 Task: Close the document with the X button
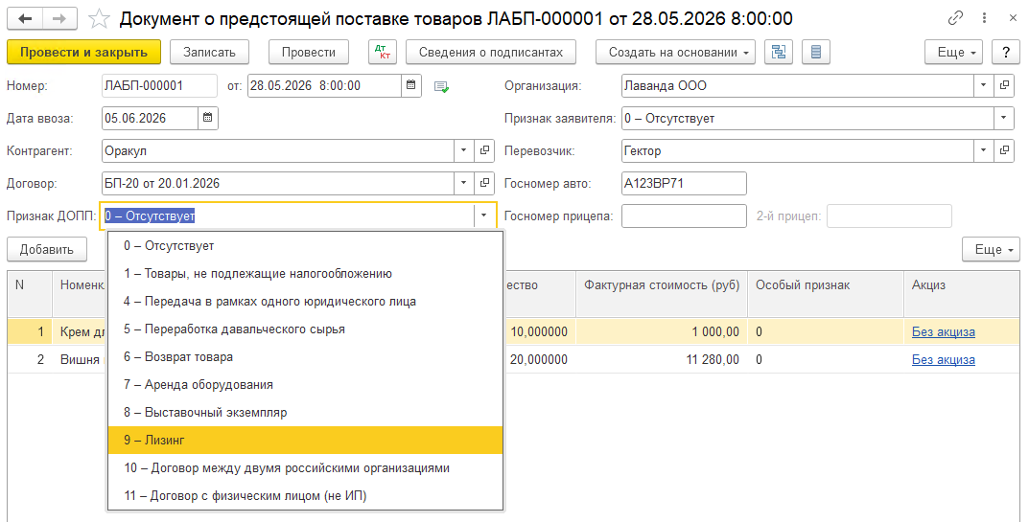click(x=1013, y=18)
